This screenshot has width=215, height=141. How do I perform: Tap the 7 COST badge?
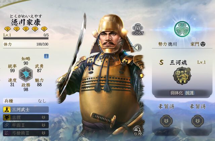click(x=138, y=29)
